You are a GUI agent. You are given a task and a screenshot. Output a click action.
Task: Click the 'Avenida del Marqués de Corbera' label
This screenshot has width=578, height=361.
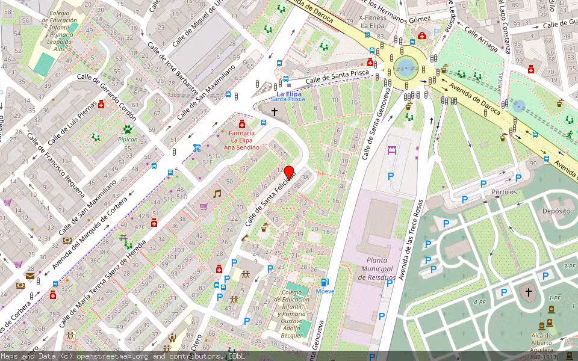coord(90,233)
